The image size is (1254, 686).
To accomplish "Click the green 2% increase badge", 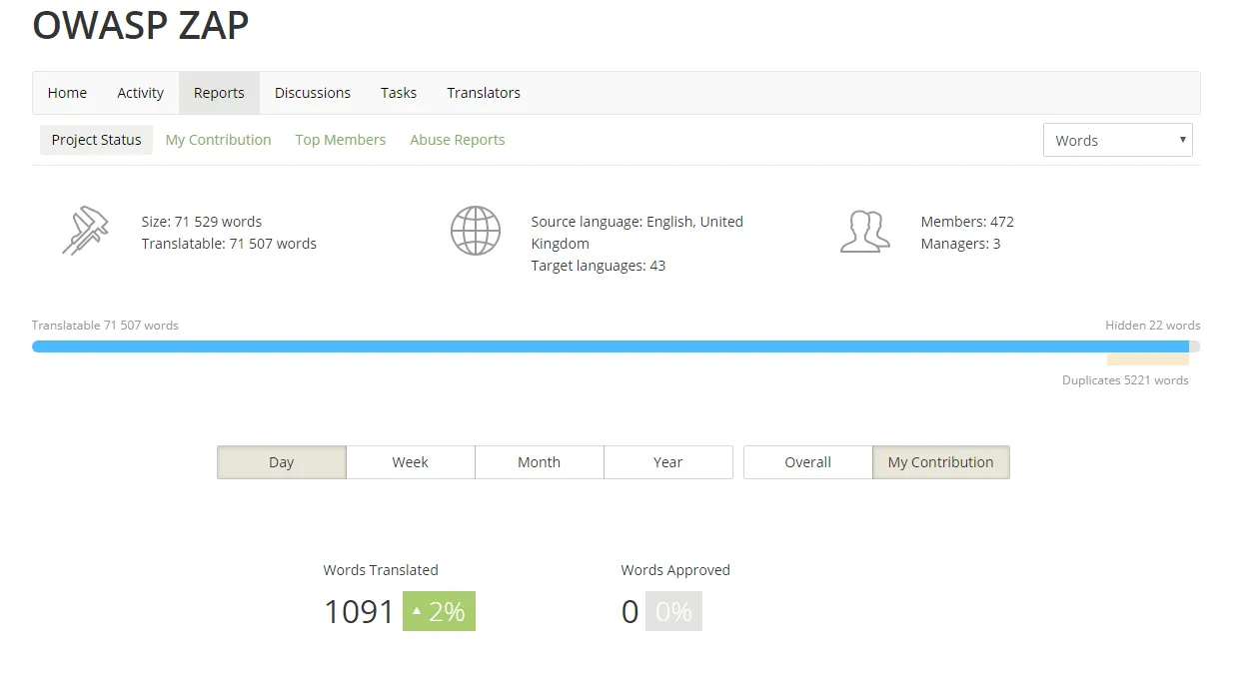I will [x=439, y=611].
